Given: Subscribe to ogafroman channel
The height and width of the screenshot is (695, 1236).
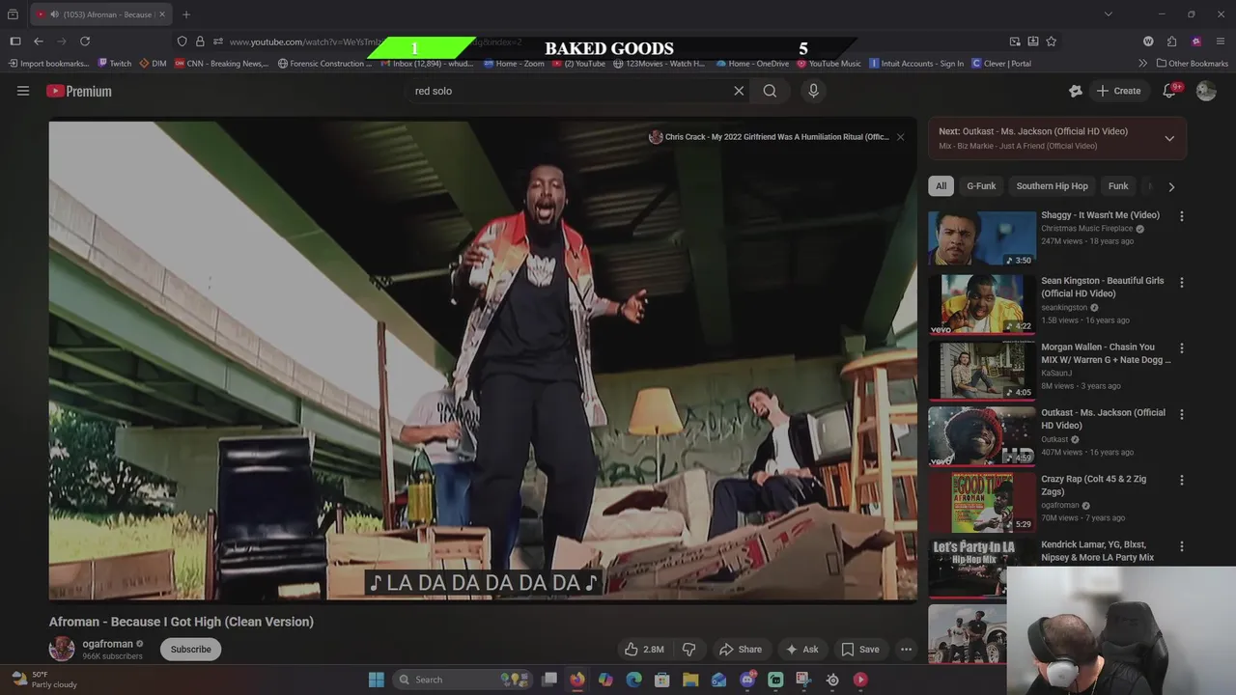Looking at the screenshot, I should tap(190, 649).
